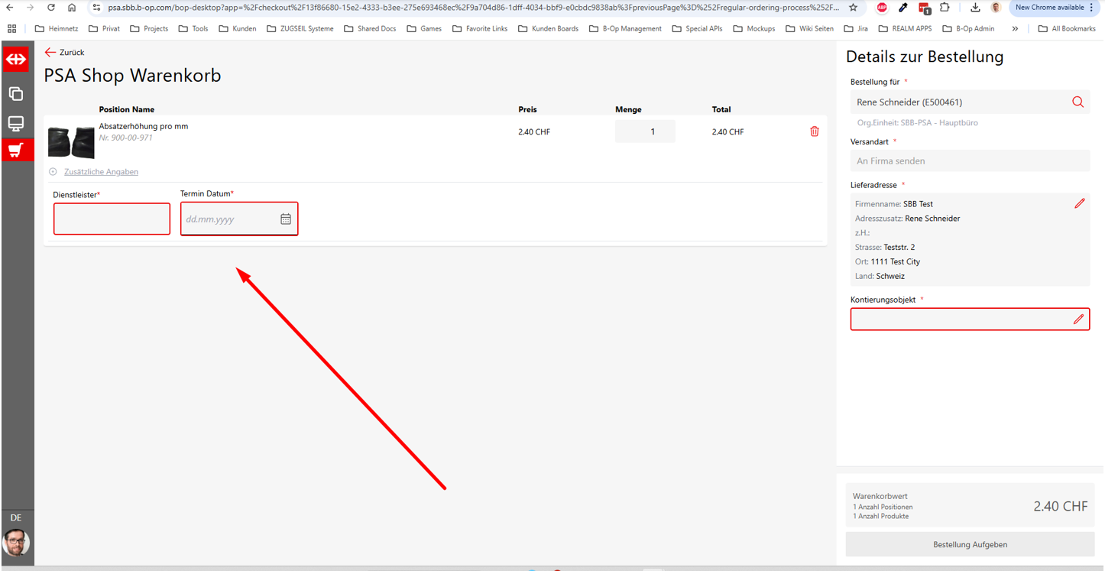Click pencil icon in Kontierungsobjekt field

click(x=1078, y=319)
